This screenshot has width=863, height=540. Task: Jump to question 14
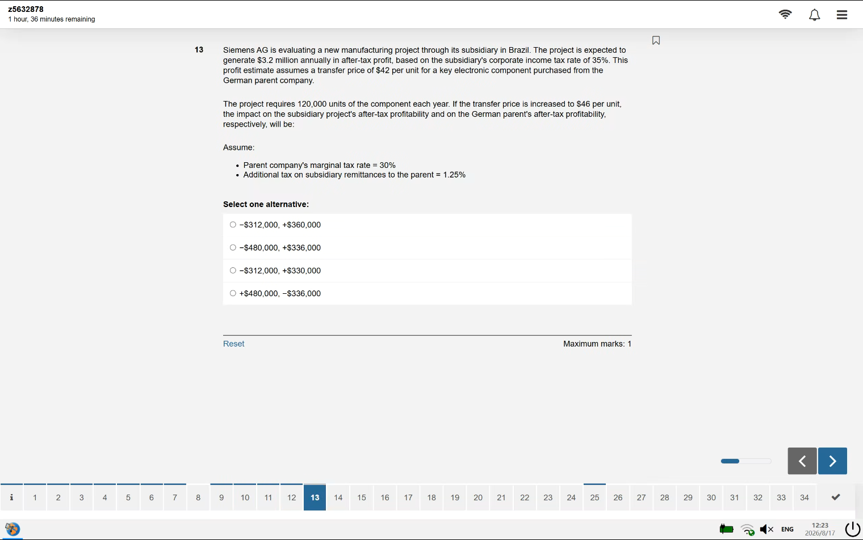pos(338,497)
